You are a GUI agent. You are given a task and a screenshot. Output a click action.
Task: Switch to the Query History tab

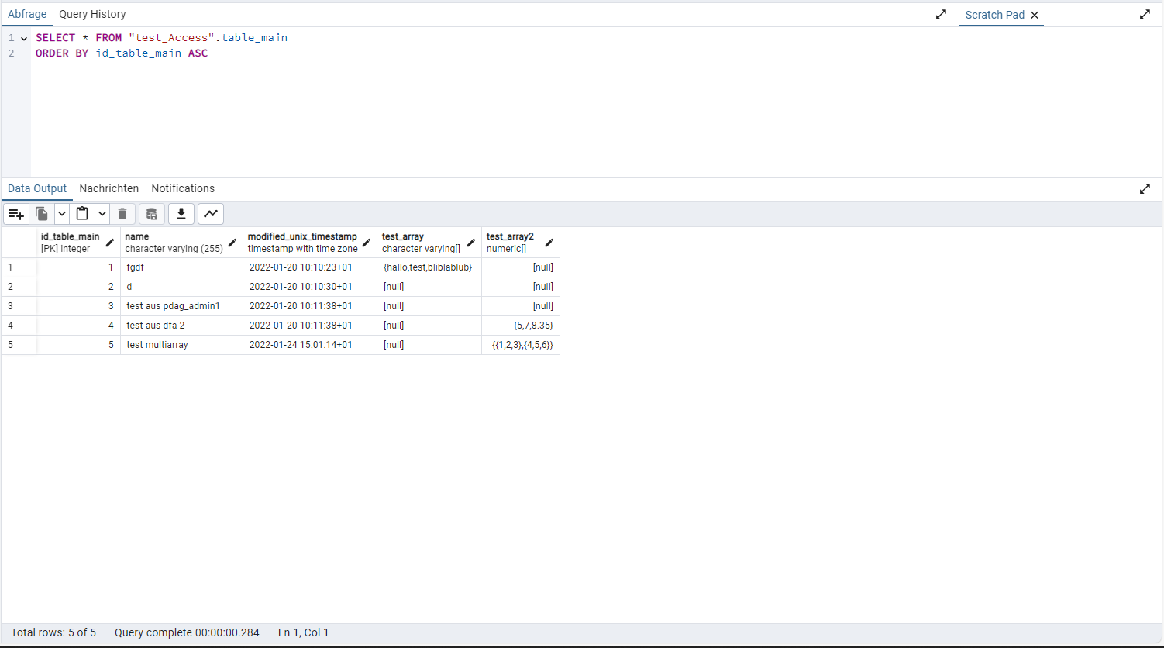(x=92, y=14)
